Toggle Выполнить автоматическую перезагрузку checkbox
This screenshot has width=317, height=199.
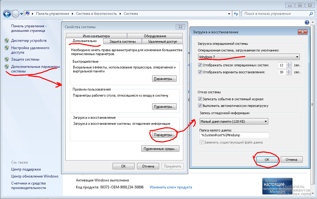200,106
